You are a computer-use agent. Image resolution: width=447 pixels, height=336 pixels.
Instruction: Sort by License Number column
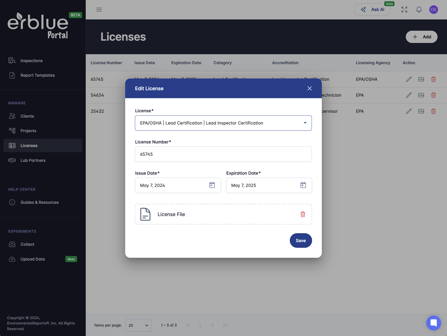point(106,63)
